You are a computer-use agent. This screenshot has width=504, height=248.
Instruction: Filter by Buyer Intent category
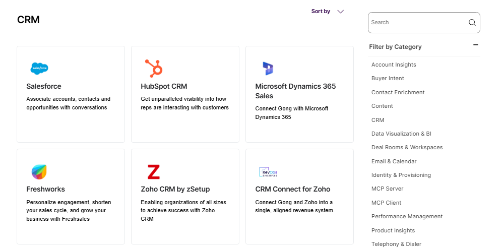388,78
